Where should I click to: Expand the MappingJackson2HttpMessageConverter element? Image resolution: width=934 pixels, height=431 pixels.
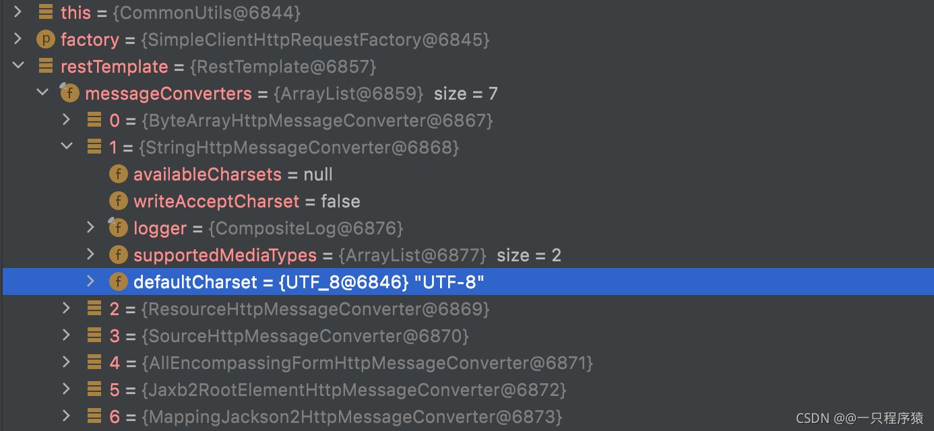click(66, 416)
